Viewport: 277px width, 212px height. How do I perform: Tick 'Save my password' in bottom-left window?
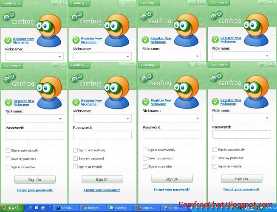pyautogui.click(x=8, y=159)
